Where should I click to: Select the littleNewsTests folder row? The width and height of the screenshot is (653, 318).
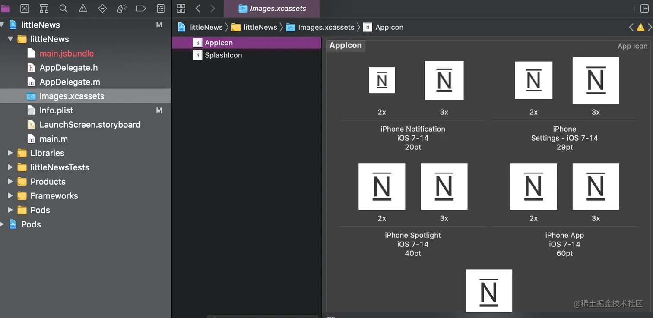[86, 167]
